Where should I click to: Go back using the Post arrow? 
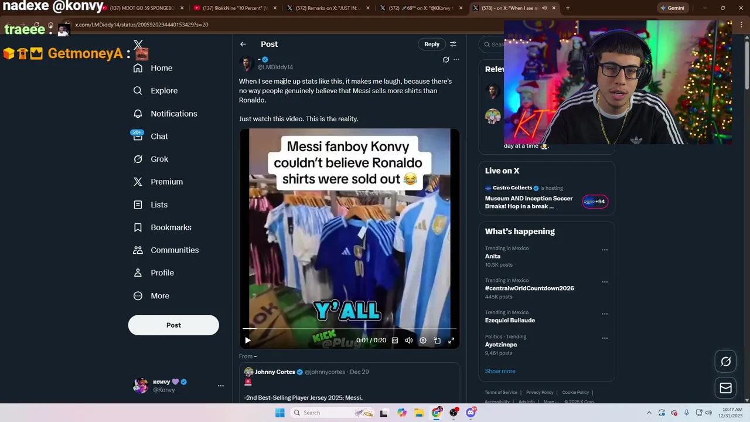[x=243, y=45]
